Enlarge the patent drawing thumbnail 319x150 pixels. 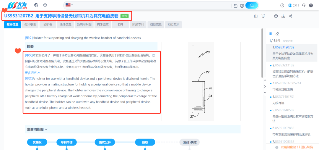pyautogui.click(x=201, y=81)
